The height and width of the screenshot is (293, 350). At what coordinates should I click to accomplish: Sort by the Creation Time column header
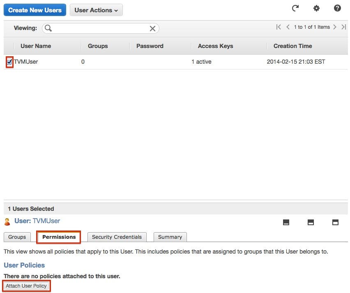pyautogui.click(x=292, y=46)
